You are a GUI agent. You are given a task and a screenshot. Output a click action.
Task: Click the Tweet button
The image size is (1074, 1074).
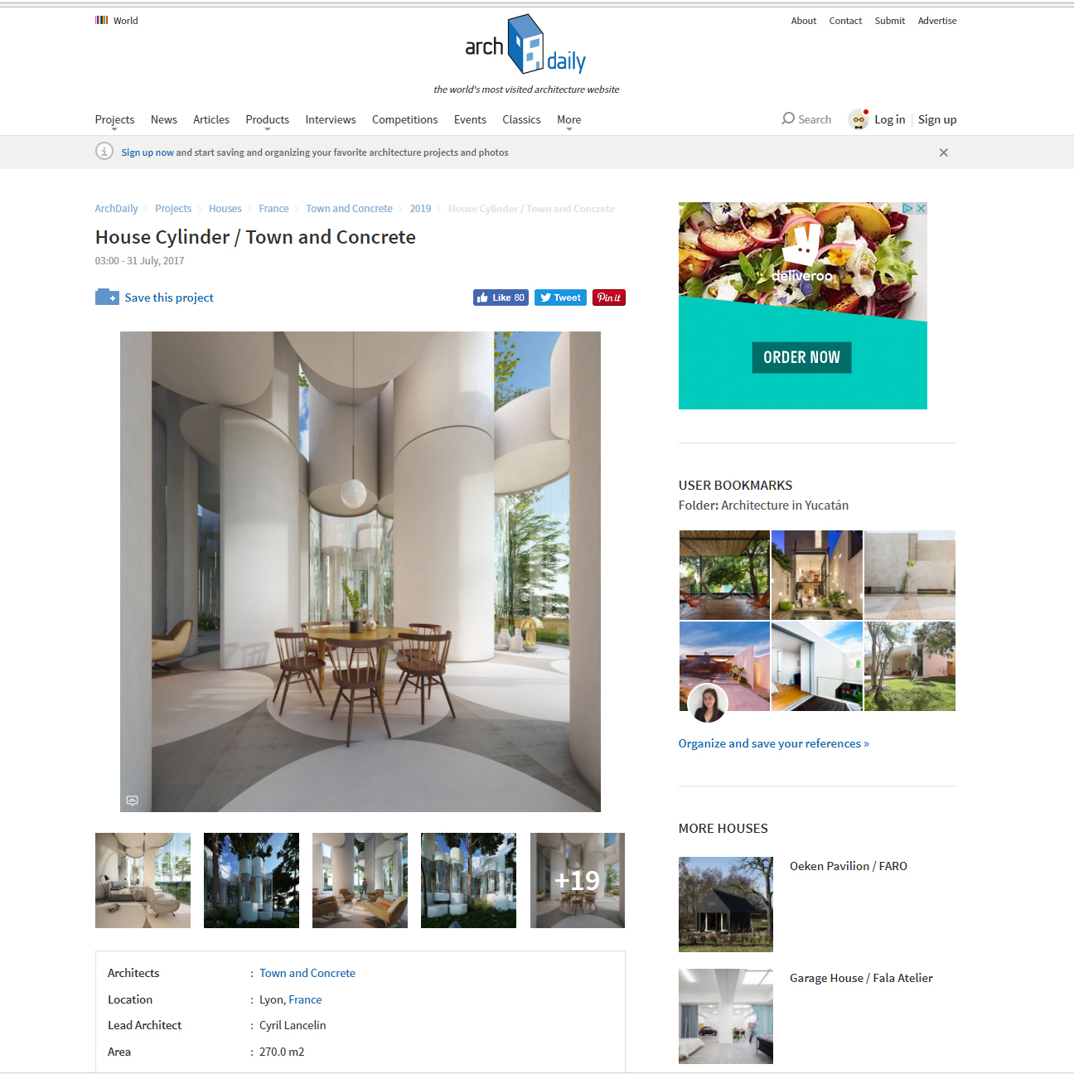(560, 298)
